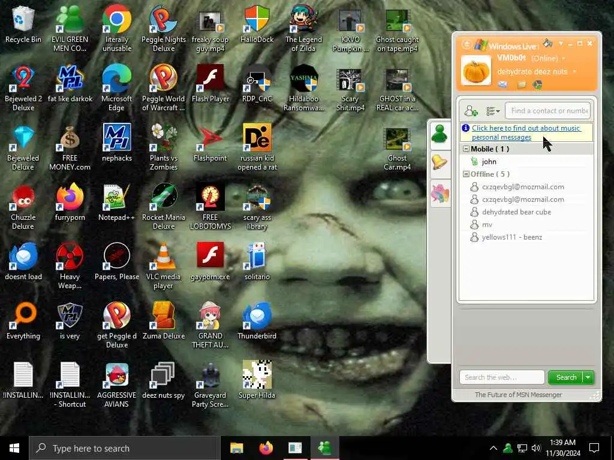Select the Bejeweled 2 Deluxe icon
Image resolution: width=614 pixels, height=460 pixels.
click(x=23, y=89)
